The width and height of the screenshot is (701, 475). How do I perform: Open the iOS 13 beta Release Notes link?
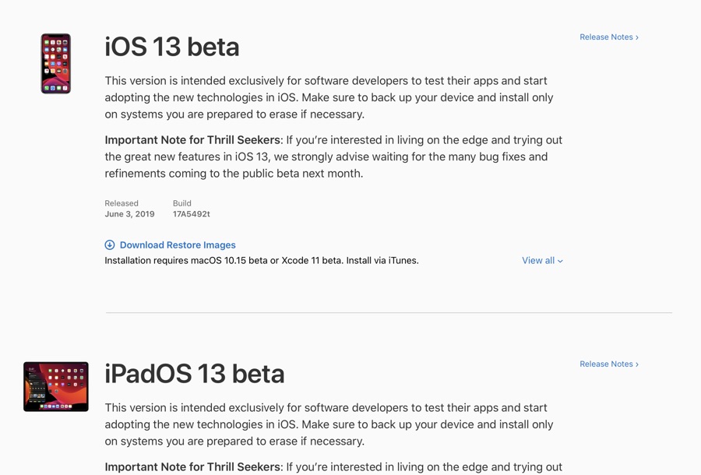click(609, 37)
